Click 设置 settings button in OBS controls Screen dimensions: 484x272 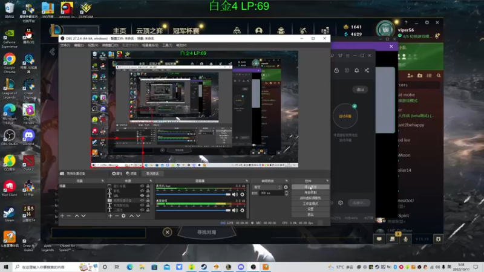pos(310,209)
